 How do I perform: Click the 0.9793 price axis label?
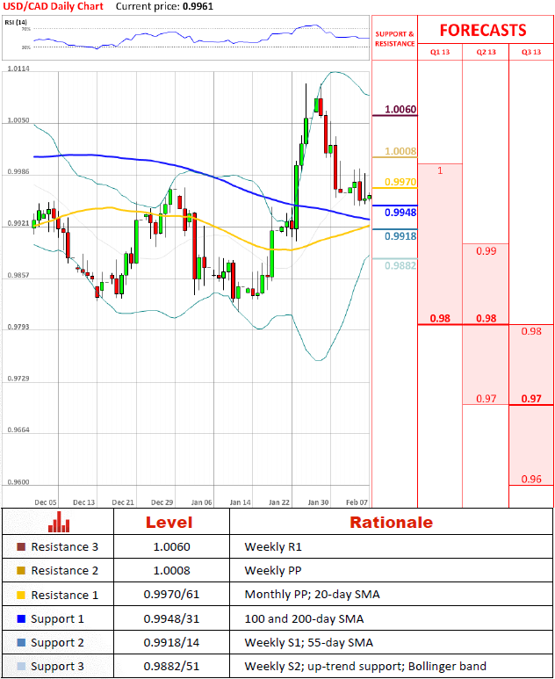(x=18, y=327)
